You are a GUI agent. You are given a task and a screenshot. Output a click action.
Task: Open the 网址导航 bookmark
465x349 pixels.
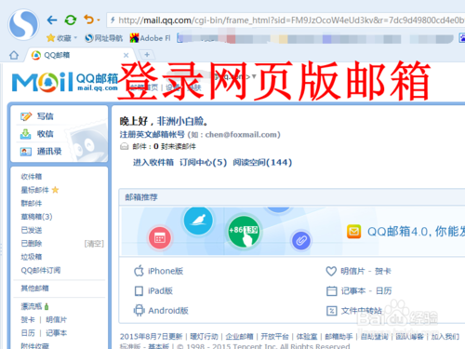pyautogui.click(x=104, y=38)
